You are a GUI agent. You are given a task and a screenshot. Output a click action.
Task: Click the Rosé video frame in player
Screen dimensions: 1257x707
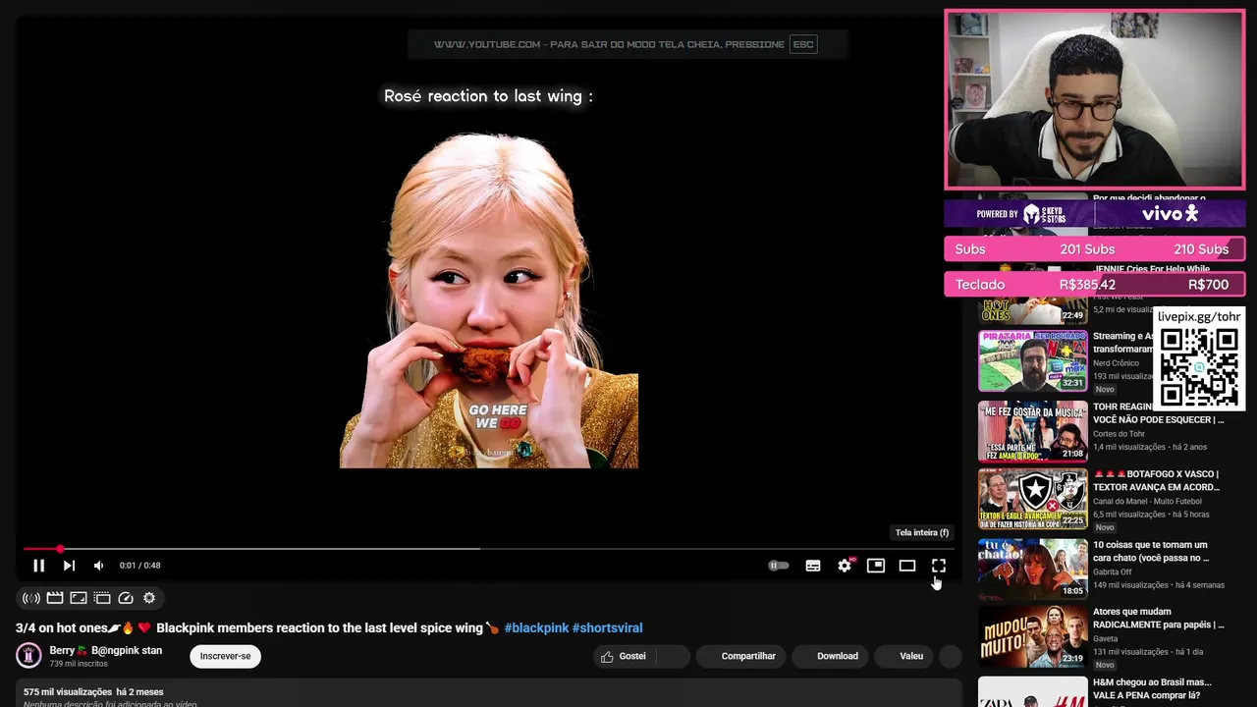pyautogui.click(x=489, y=299)
